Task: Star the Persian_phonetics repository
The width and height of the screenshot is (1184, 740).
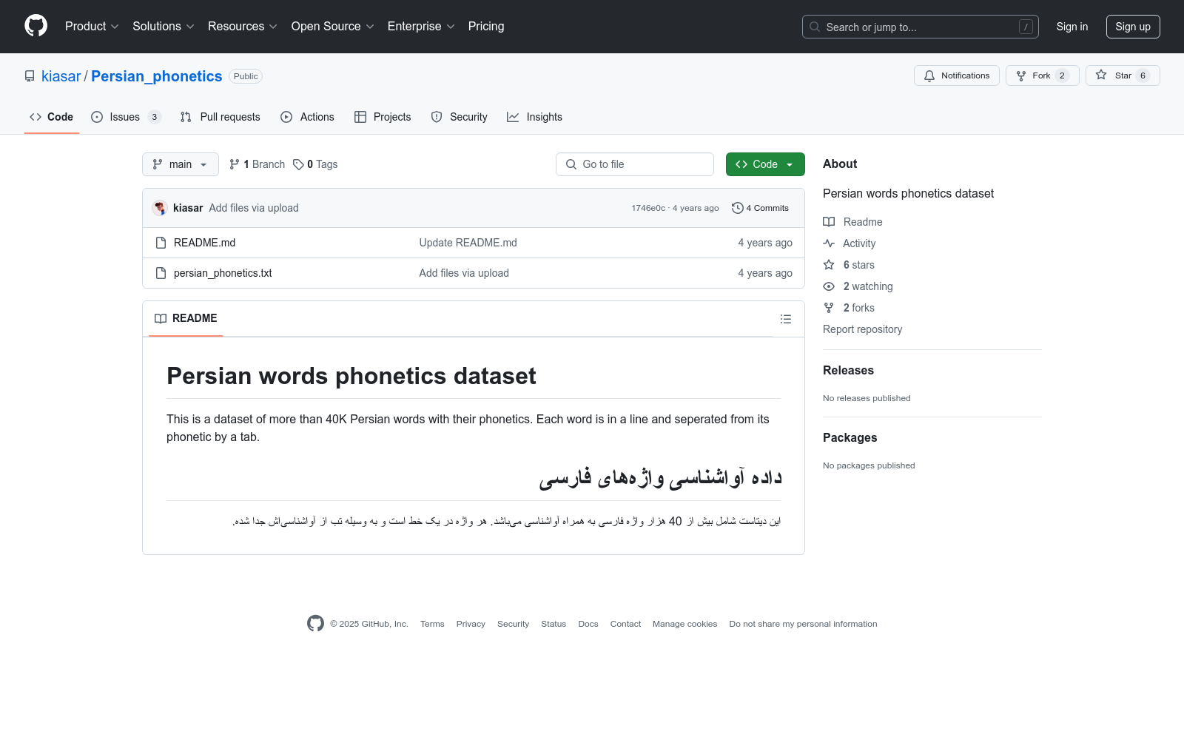Action: (x=1123, y=75)
